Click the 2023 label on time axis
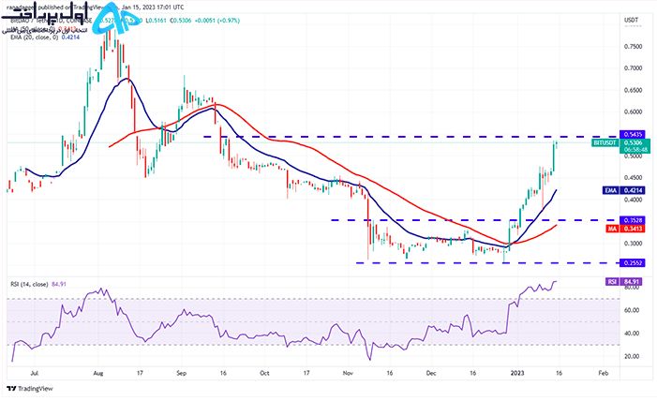This screenshot has width=657, height=401. point(517,373)
